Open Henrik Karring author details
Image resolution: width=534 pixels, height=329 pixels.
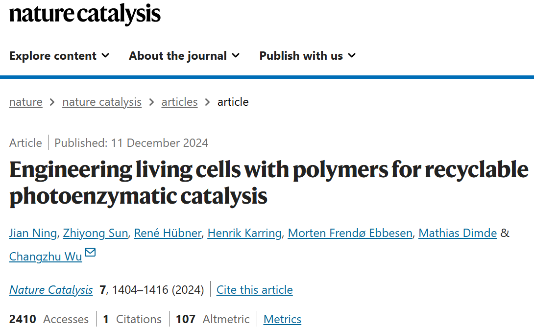244,233
